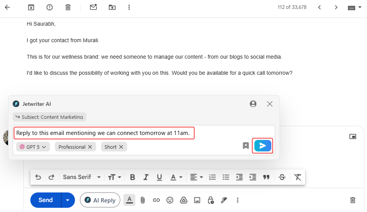Toggle bold formatting

pyautogui.click(x=133, y=177)
